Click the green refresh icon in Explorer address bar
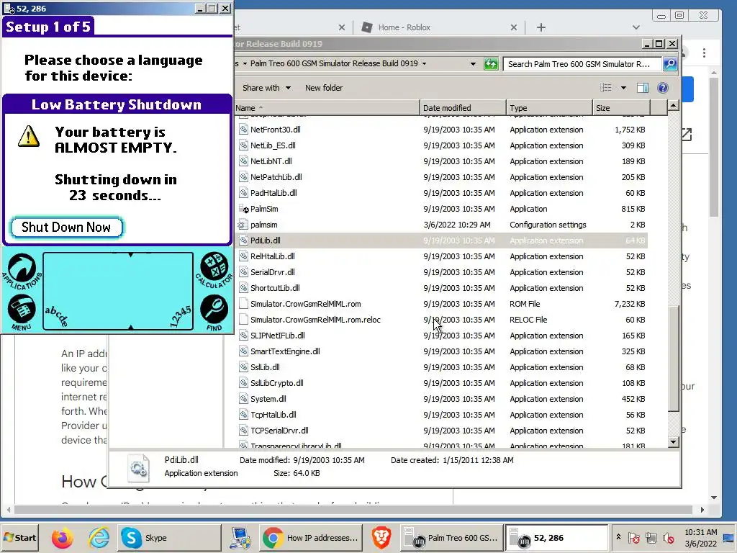The width and height of the screenshot is (737, 553). coord(491,64)
